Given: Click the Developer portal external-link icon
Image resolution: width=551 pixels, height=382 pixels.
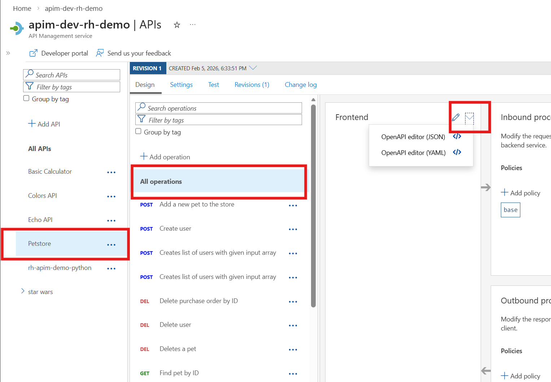Looking at the screenshot, I should tap(33, 53).
